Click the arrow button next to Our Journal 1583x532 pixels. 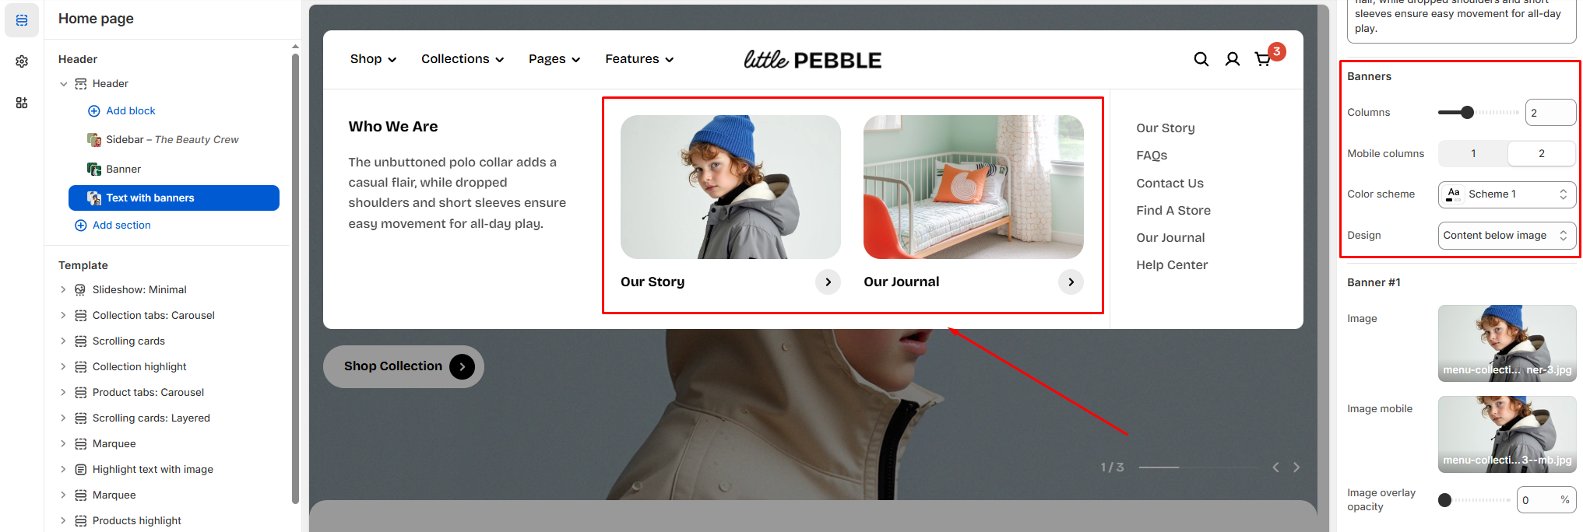click(1071, 282)
